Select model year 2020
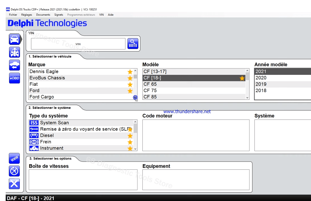Image resolution: width=311 pixels, height=201 pixels. click(x=283, y=78)
